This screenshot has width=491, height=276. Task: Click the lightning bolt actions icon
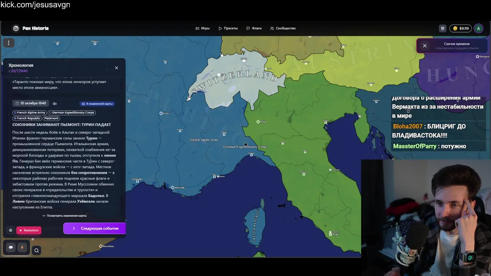pos(22,247)
